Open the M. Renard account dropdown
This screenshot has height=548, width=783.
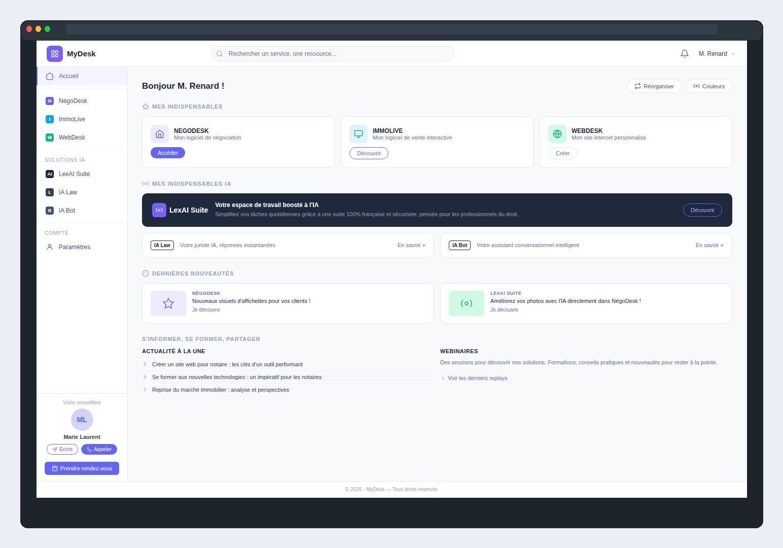[x=717, y=54]
